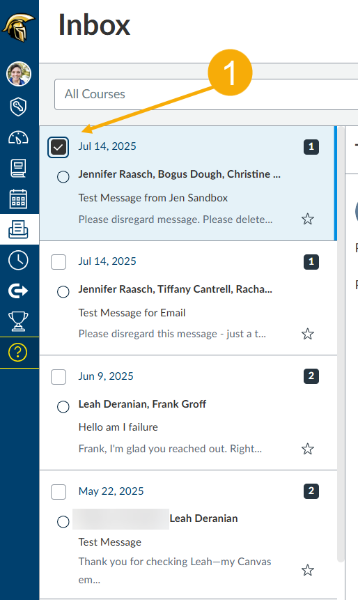This screenshot has height=600, width=358.
Task: Star the Test Message for Email conversation
Action: point(308,334)
